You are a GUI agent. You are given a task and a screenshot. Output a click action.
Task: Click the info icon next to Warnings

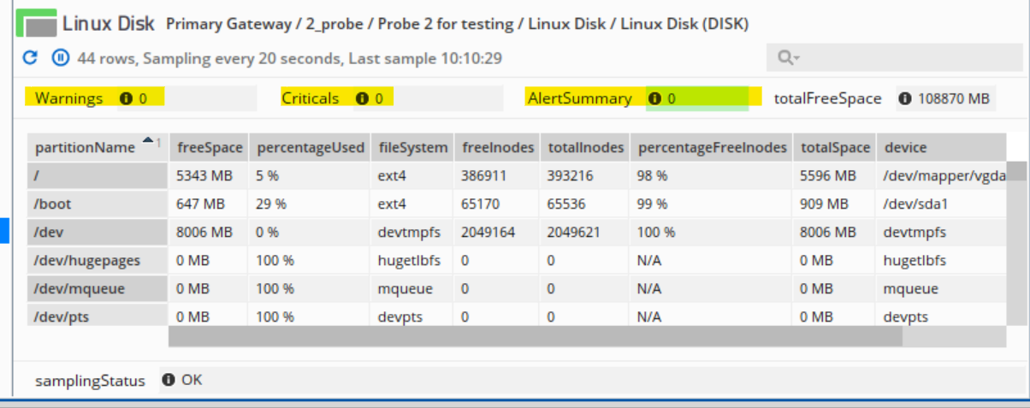click(x=126, y=98)
